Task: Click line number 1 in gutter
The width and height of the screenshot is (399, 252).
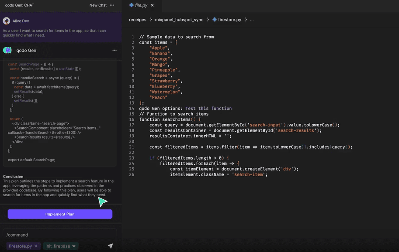Action: tap(133, 37)
